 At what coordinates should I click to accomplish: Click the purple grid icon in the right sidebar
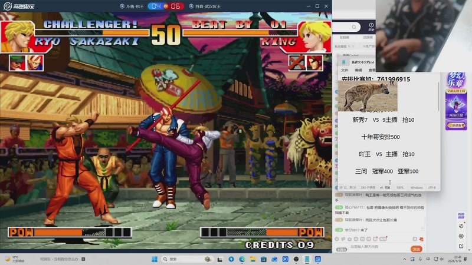pyautogui.click(x=461, y=216)
